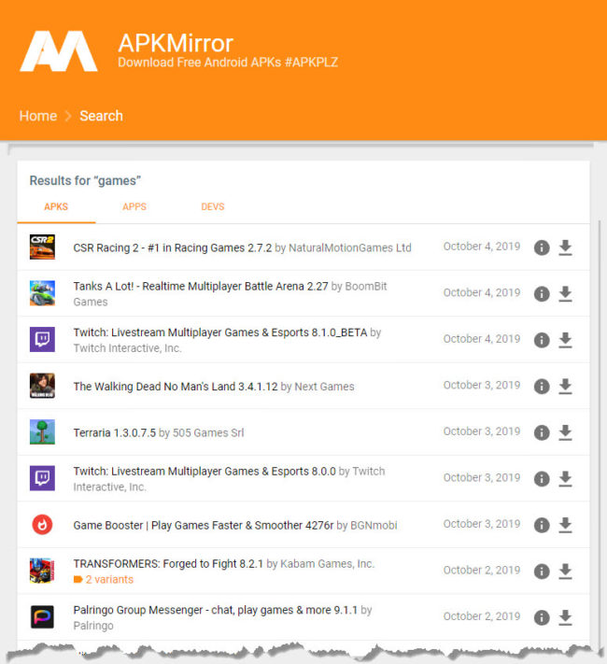Switch to the APPS tab
Image resolution: width=607 pixels, height=664 pixels.
(x=134, y=206)
